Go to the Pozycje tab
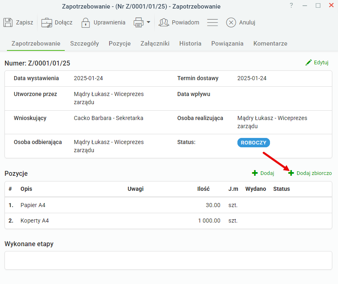The height and width of the screenshot is (284, 338). (120, 44)
